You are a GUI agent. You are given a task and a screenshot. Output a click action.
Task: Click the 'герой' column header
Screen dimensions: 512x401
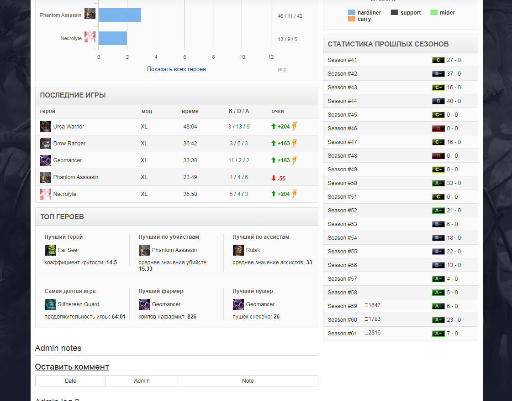[x=48, y=111]
